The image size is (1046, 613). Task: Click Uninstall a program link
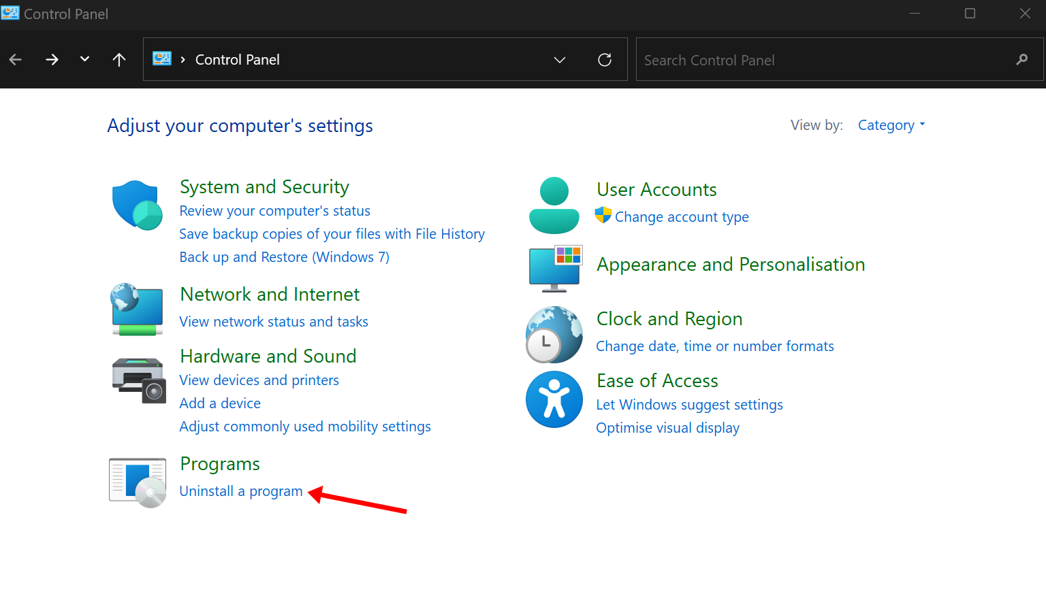(x=241, y=491)
